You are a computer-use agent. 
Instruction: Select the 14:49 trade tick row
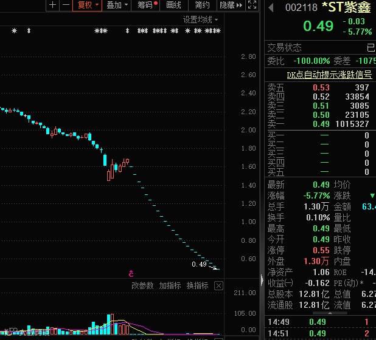[x=321, y=322]
